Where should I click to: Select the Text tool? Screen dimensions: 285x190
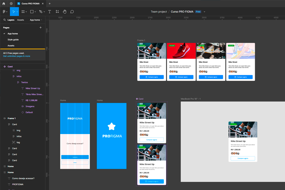pyautogui.click(x=50, y=12)
